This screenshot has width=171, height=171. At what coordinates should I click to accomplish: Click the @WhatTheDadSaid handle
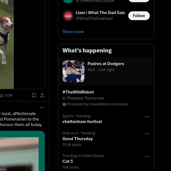[x=94, y=18]
